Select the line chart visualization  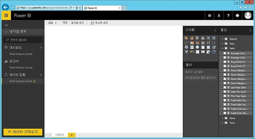pyautogui.click(x=187, y=43)
